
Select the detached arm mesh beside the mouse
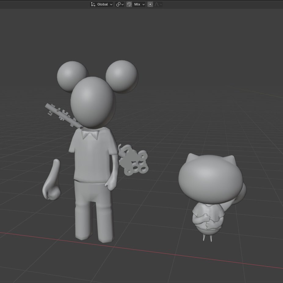pos(52,180)
